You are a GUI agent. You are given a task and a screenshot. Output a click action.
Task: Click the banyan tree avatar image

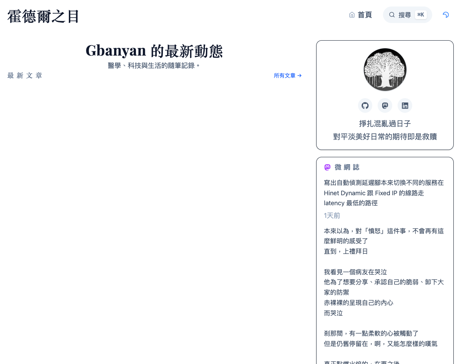point(385,69)
